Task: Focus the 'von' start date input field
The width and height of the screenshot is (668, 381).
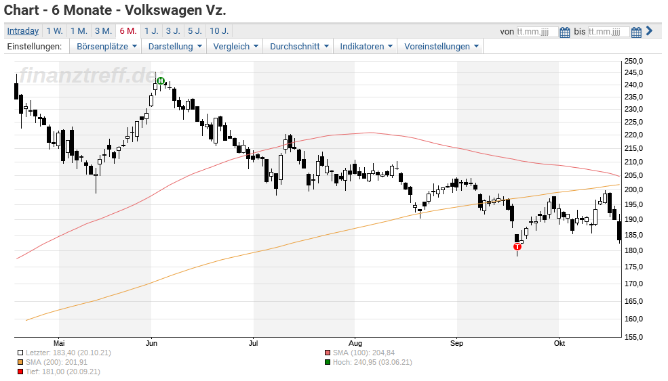Action: point(537,32)
